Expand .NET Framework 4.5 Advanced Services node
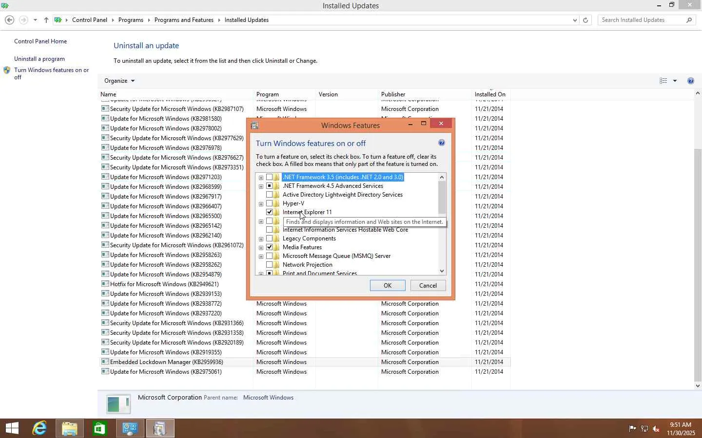 pyautogui.click(x=261, y=186)
